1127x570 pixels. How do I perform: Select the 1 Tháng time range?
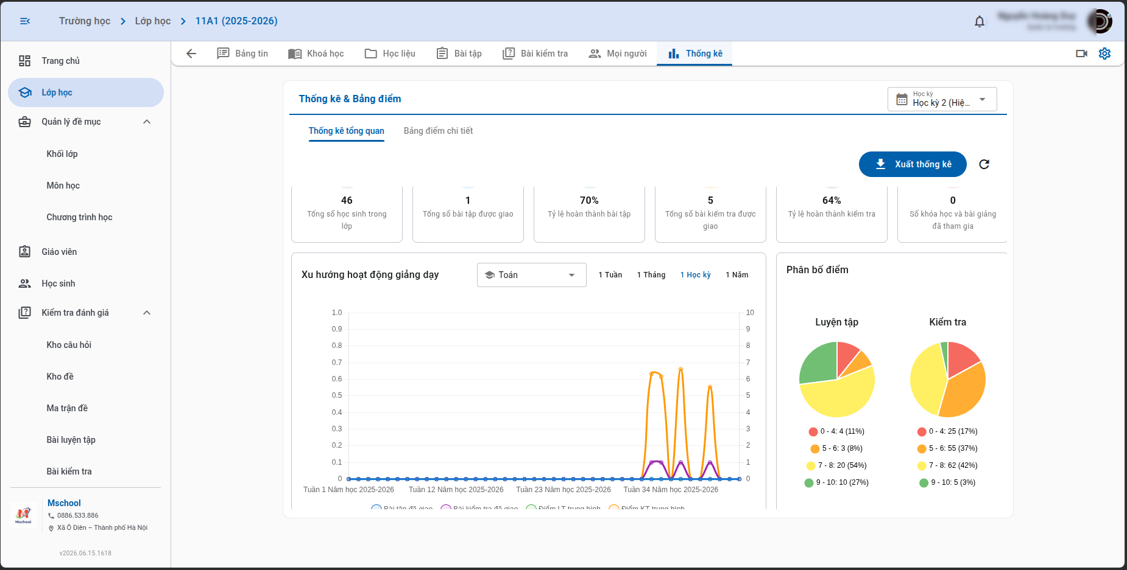651,275
